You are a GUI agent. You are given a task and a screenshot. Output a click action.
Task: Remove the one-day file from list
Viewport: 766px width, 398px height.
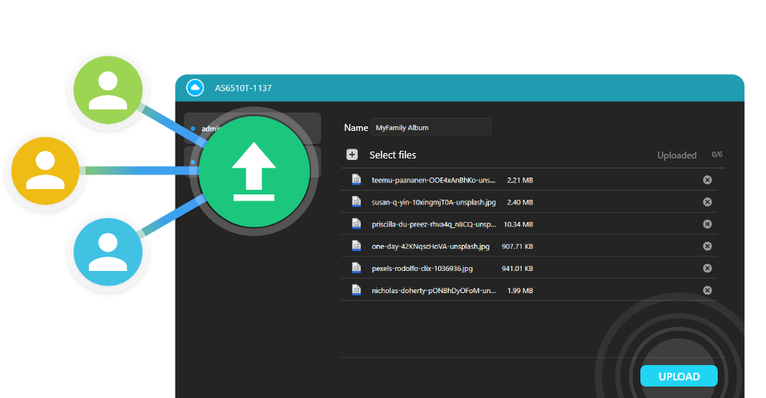[x=707, y=246]
